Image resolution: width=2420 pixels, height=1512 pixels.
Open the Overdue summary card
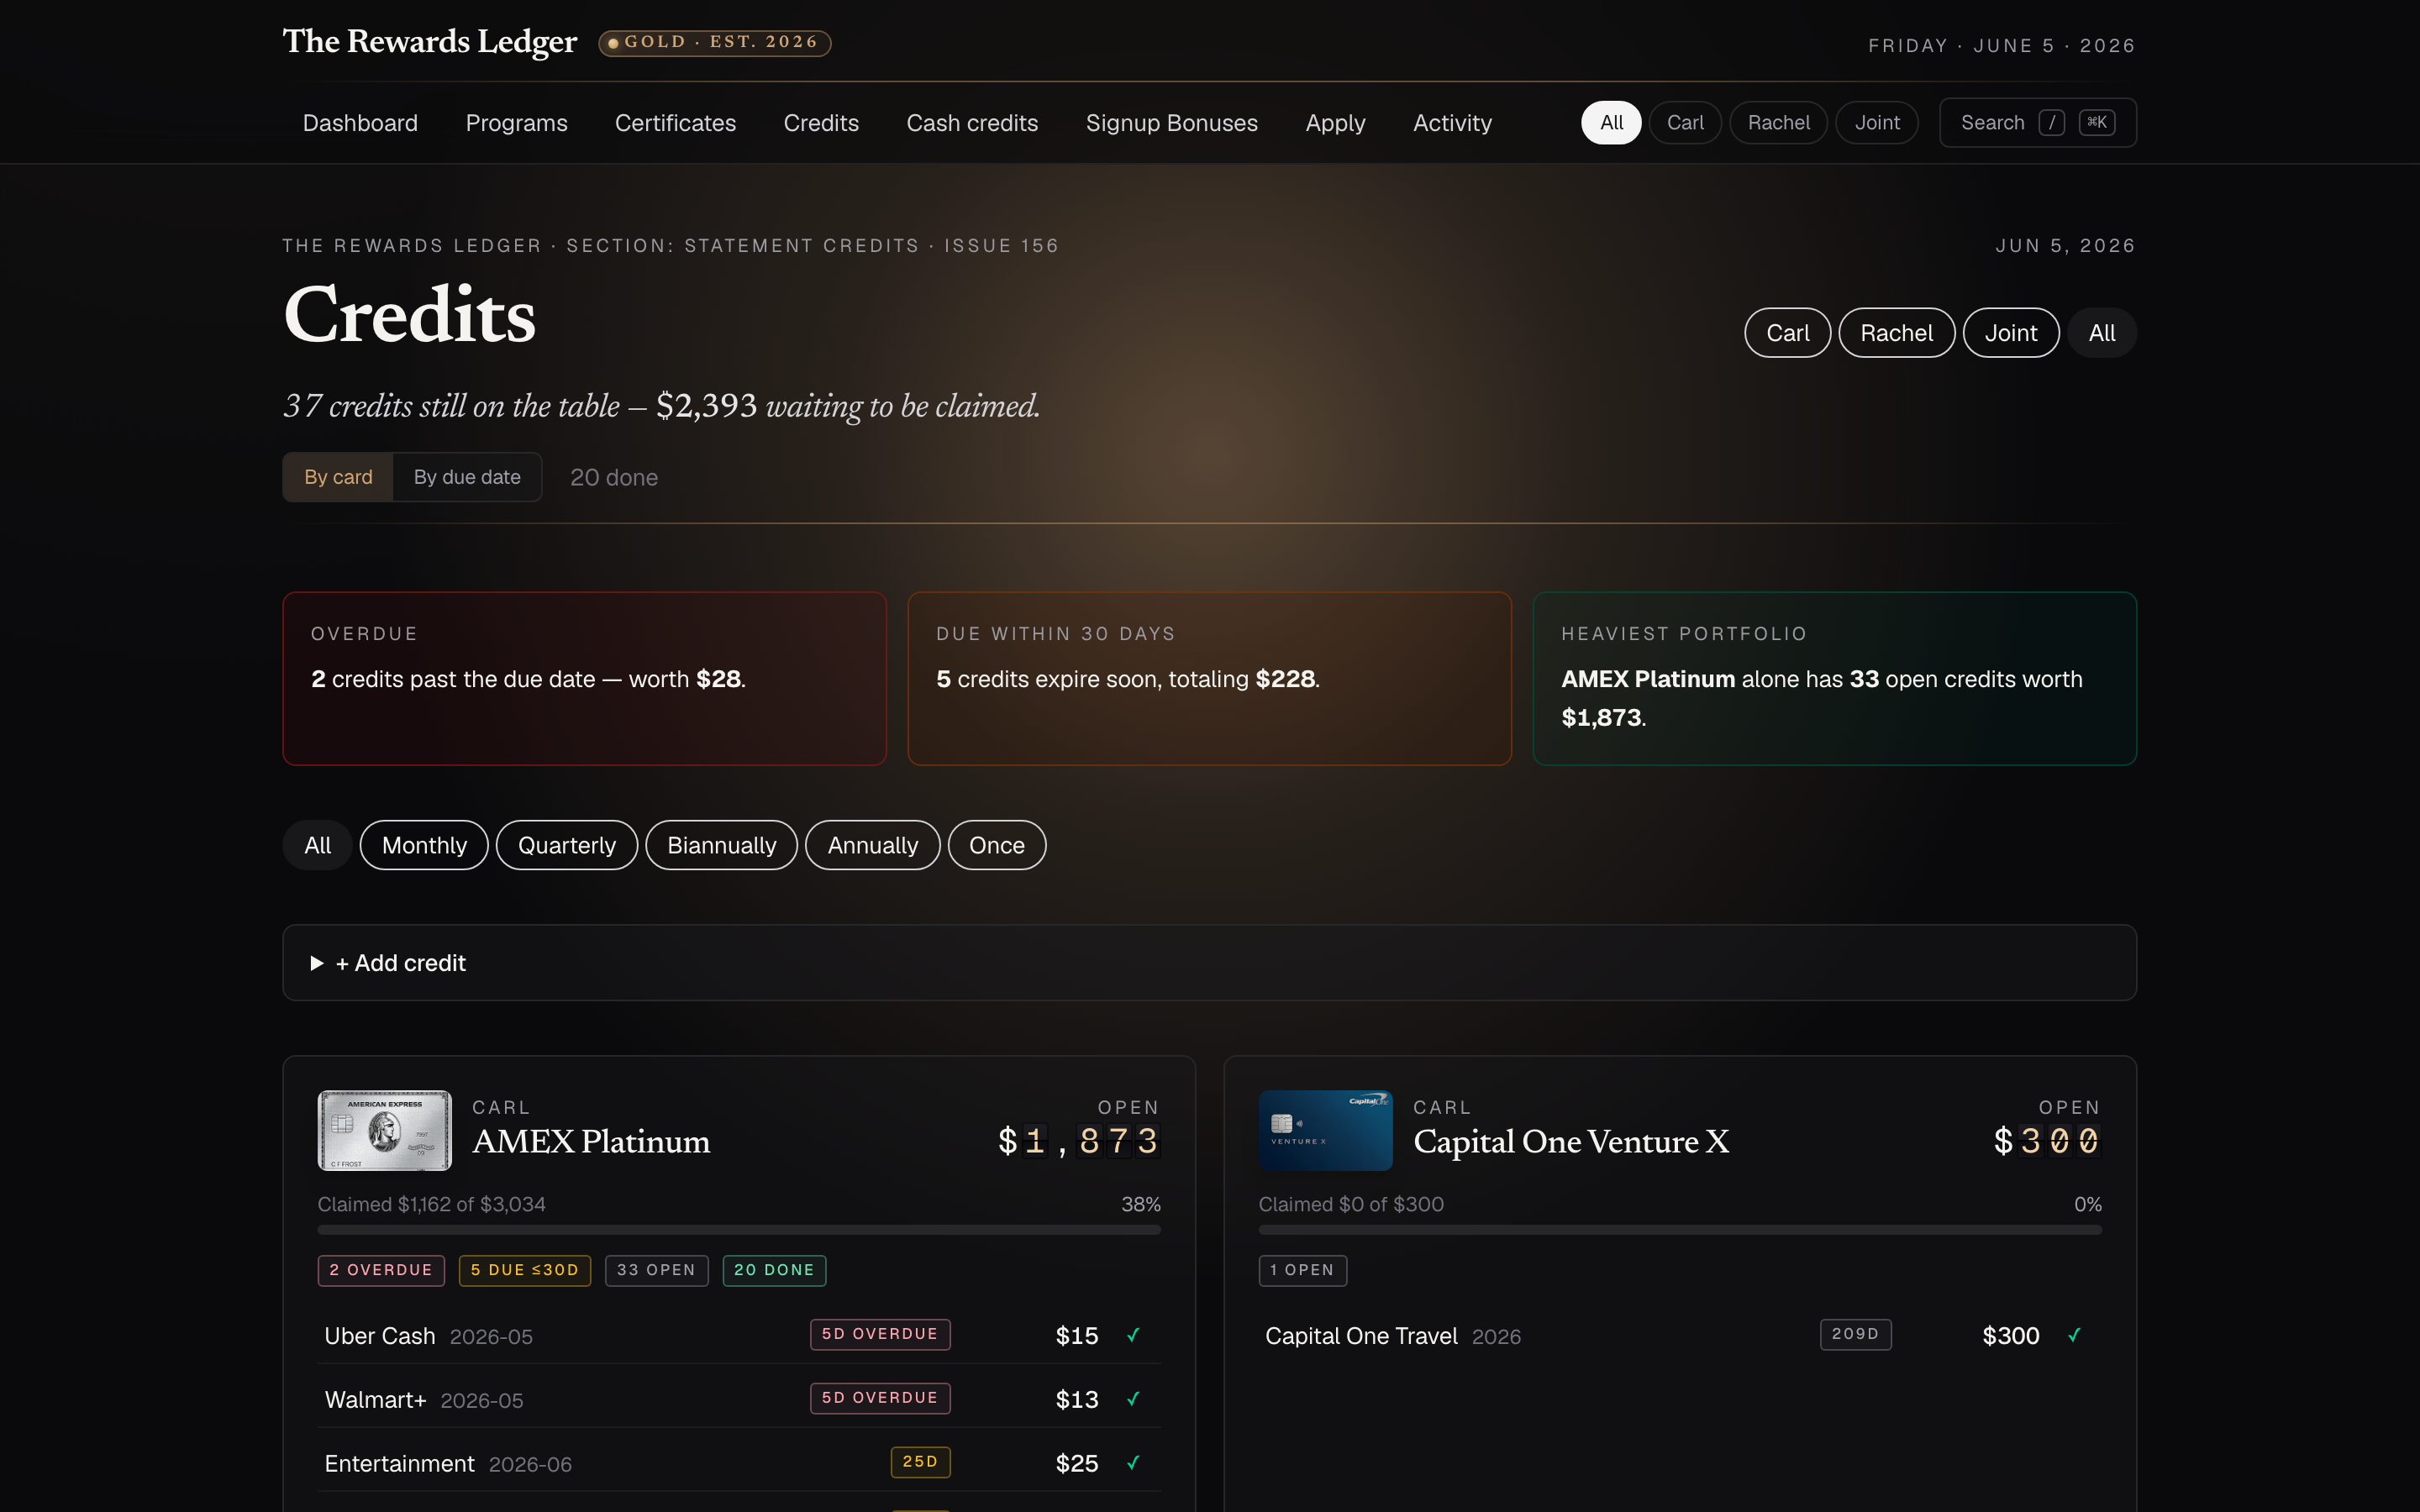coord(584,678)
